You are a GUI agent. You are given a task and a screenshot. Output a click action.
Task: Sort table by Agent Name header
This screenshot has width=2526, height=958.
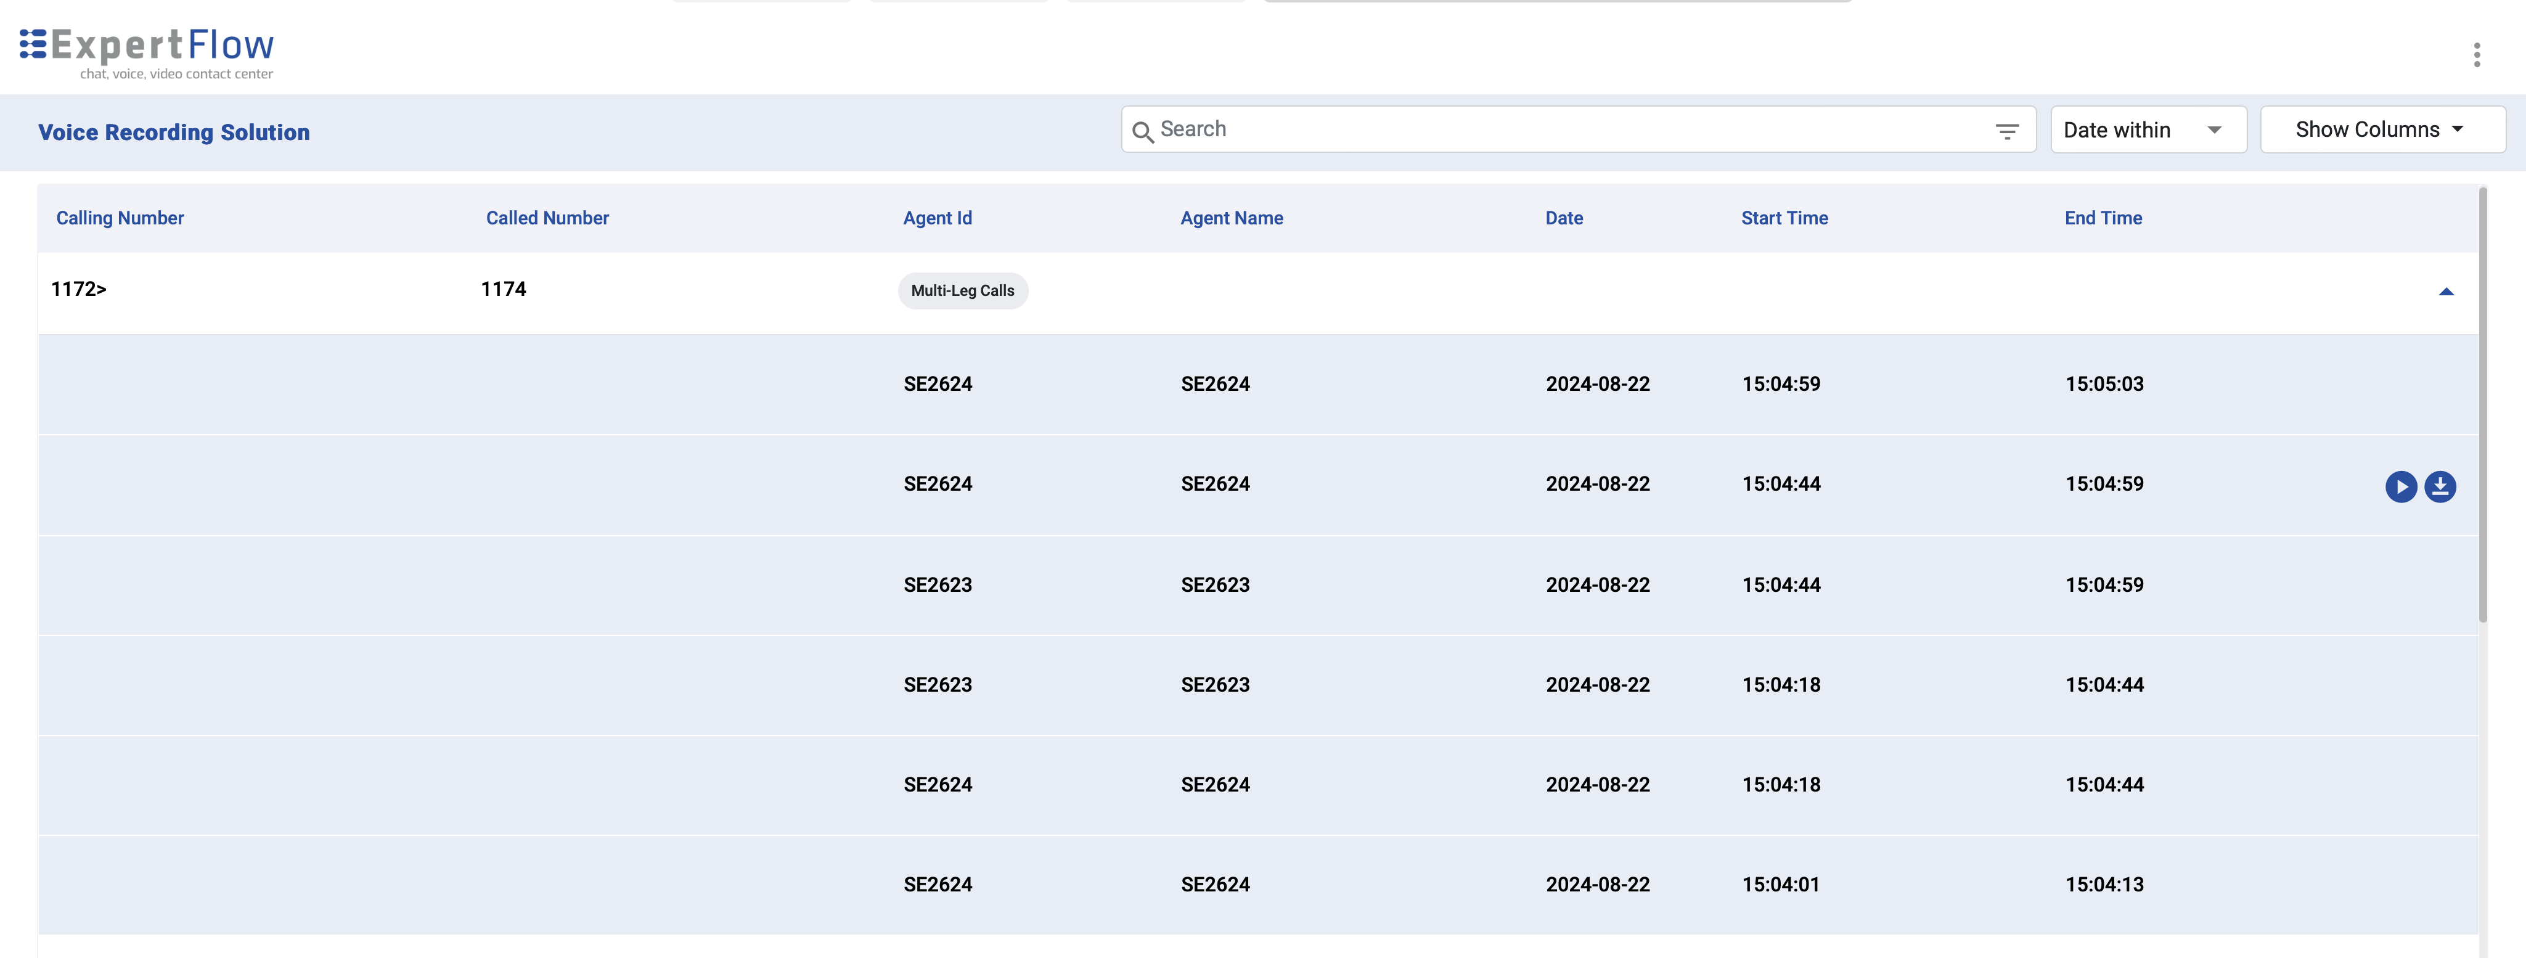[1232, 218]
